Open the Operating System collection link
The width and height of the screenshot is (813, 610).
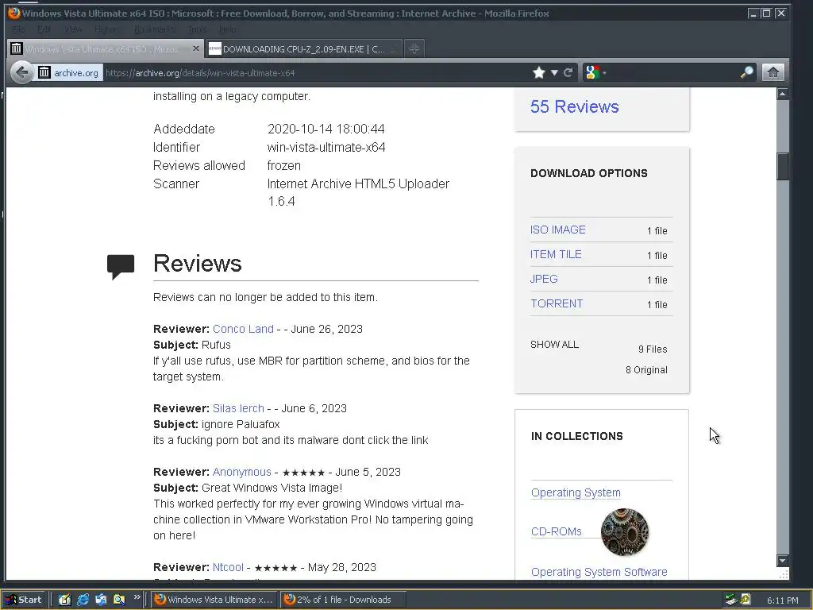tap(576, 492)
